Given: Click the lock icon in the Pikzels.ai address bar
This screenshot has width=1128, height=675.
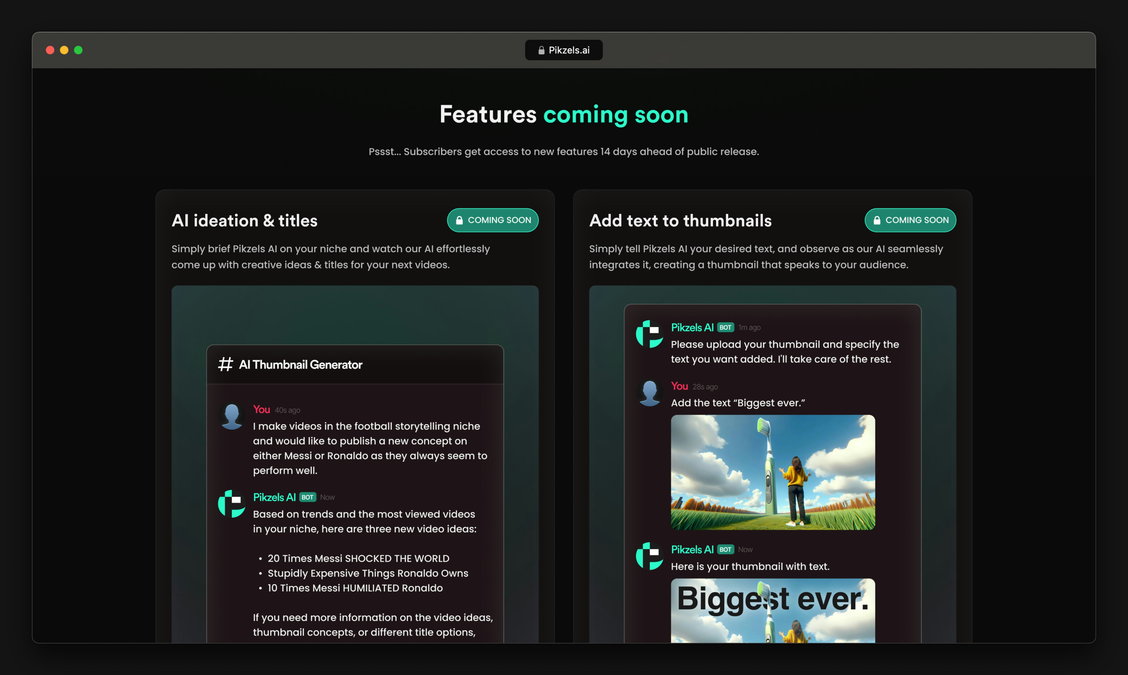Looking at the screenshot, I should pos(541,50).
